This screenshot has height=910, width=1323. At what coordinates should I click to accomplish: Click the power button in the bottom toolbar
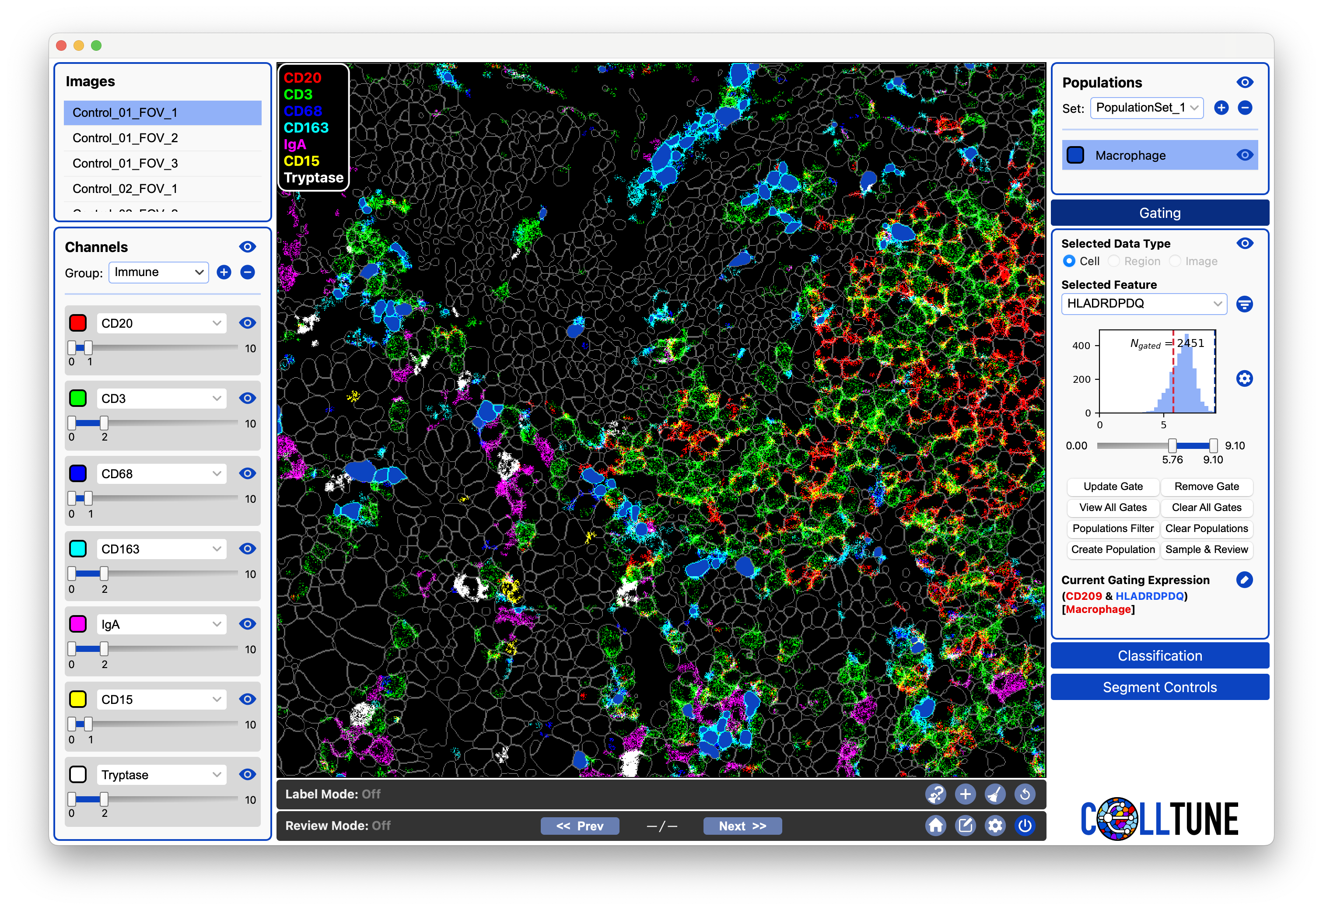[1024, 825]
